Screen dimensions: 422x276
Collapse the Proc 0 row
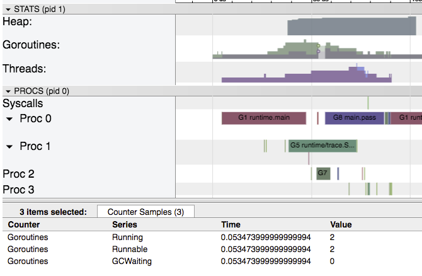point(9,118)
